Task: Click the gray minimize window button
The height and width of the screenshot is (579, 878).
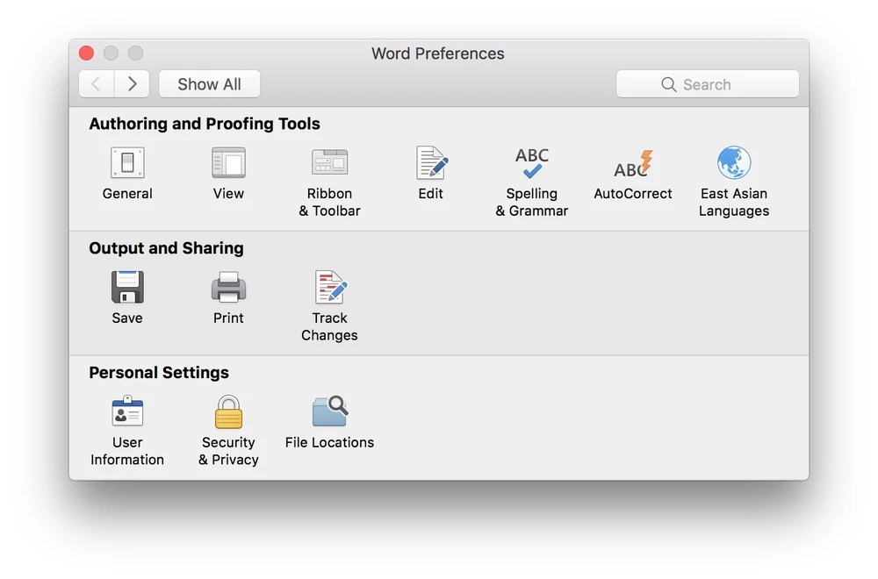Action: pos(111,54)
